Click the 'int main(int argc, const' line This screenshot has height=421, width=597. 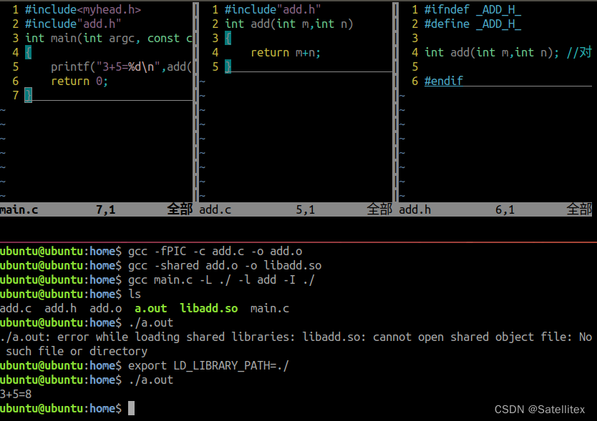(x=109, y=38)
